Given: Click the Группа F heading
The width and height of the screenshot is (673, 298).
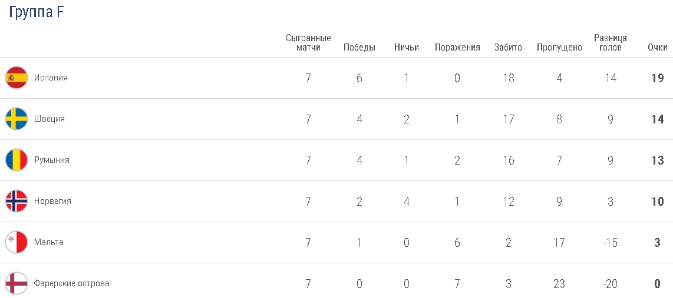Looking at the screenshot, I should tap(37, 13).
